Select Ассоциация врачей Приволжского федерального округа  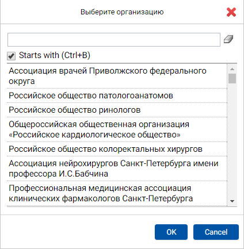click(117, 76)
